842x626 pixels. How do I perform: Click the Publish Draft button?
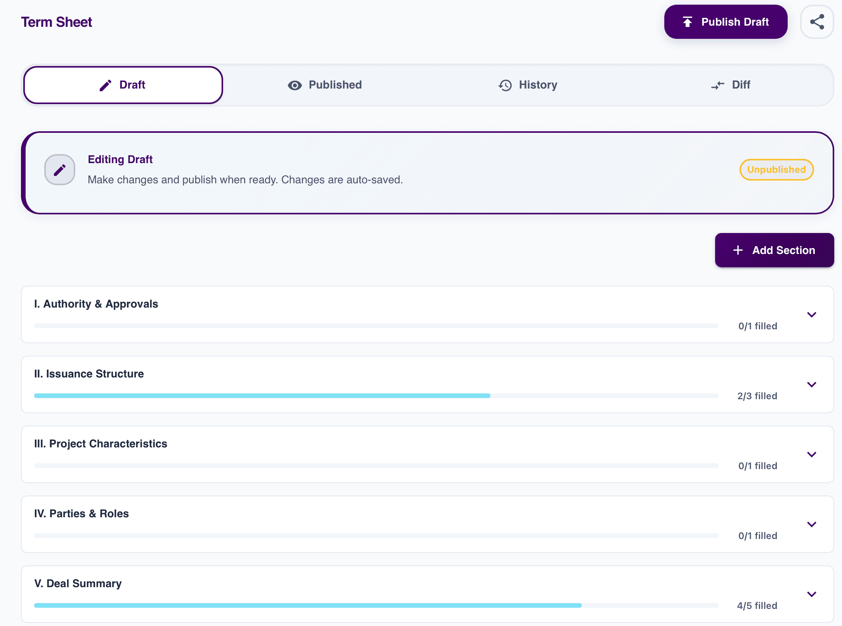pyautogui.click(x=726, y=22)
